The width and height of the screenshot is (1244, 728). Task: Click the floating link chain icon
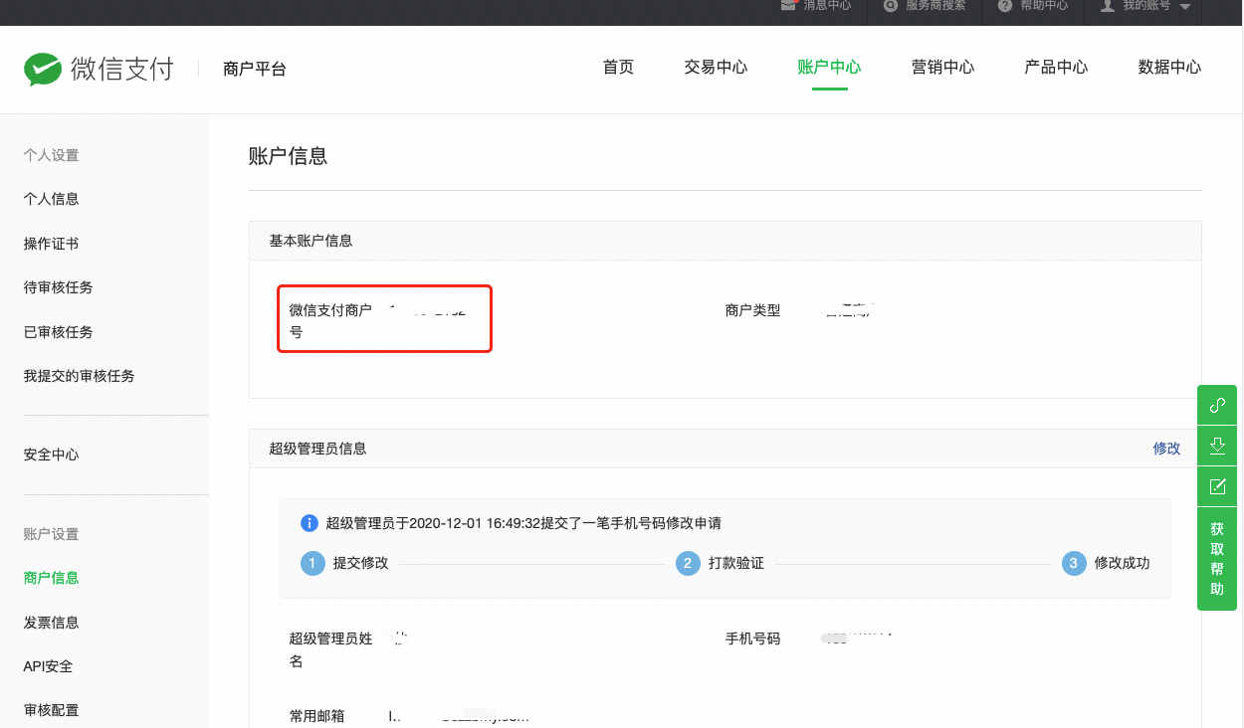(x=1217, y=406)
